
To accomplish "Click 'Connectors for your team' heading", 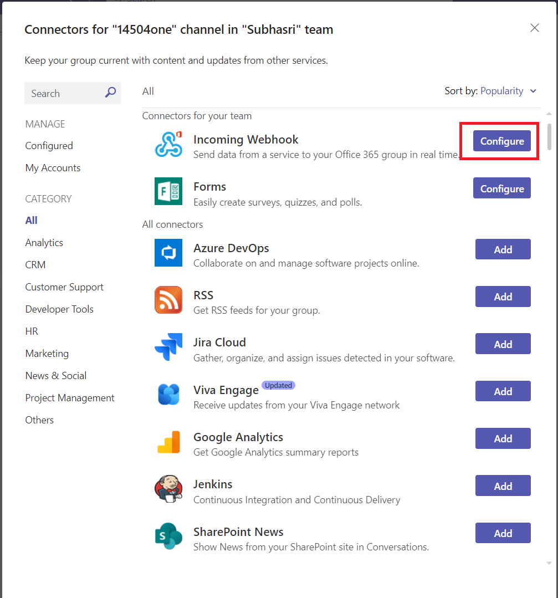I will point(197,116).
